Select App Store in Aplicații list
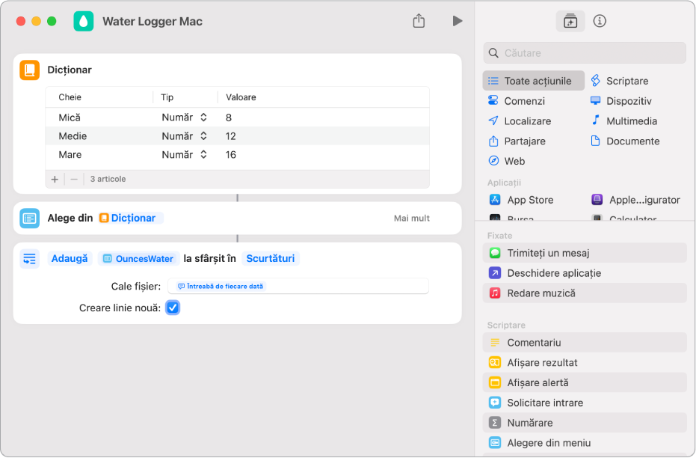Viewport: 696px width, 458px height. click(521, 200)
